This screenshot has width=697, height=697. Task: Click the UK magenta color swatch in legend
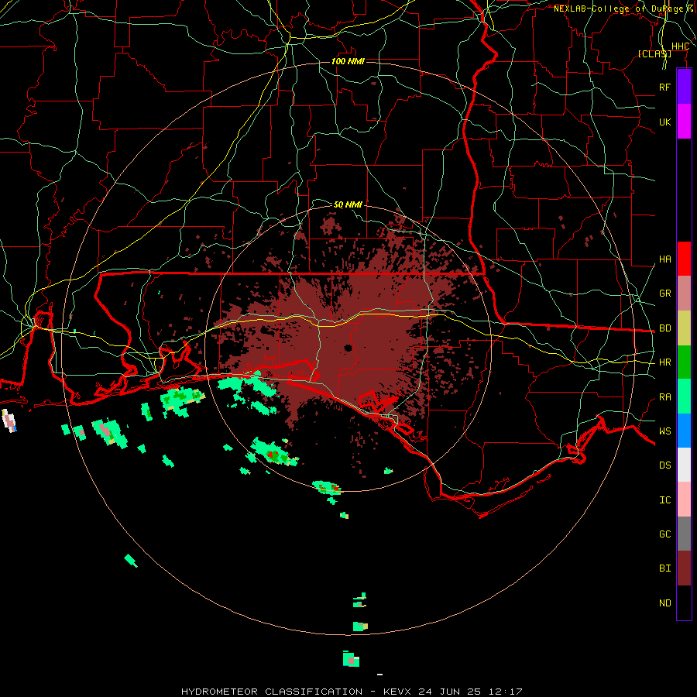pos(684,122)
